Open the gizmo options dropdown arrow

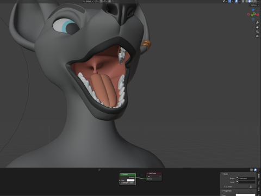[x=232, y=1]
